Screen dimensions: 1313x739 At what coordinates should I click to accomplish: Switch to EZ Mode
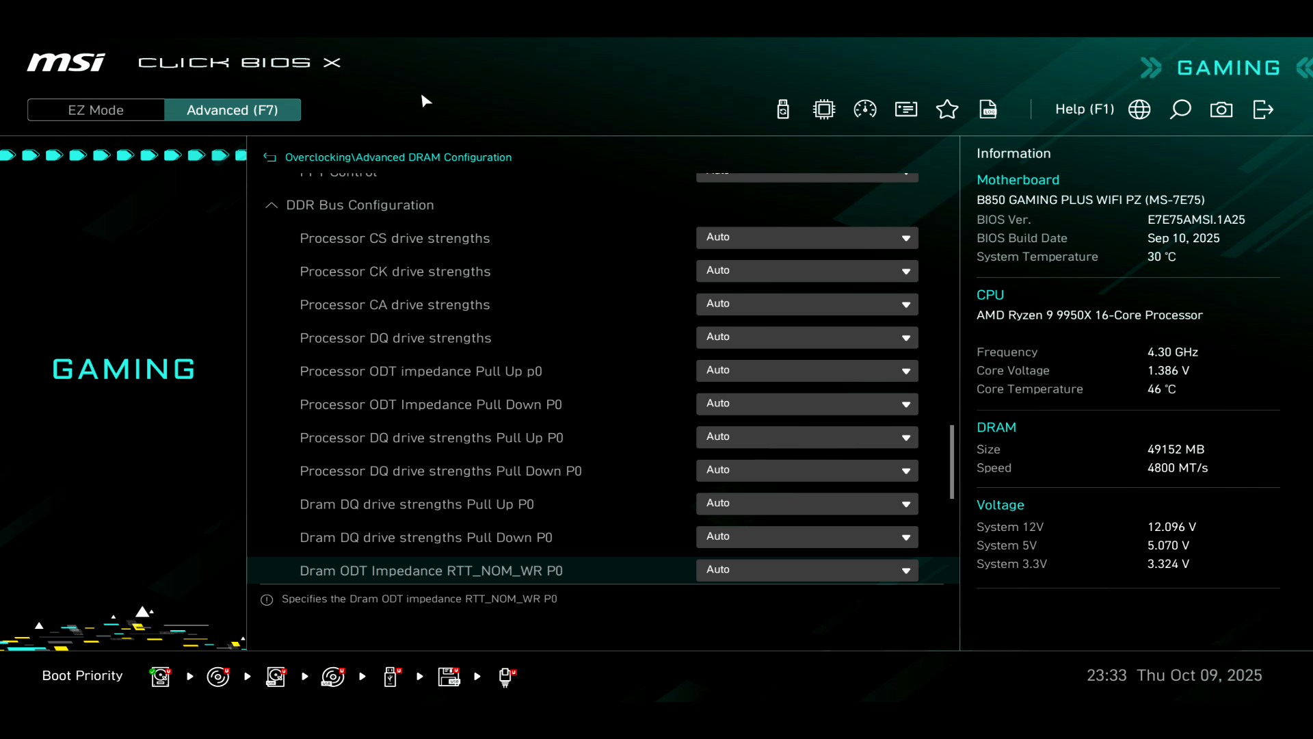click(96, 110)
